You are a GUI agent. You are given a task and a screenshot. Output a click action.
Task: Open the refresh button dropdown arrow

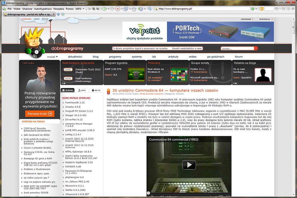pos(130,9)
